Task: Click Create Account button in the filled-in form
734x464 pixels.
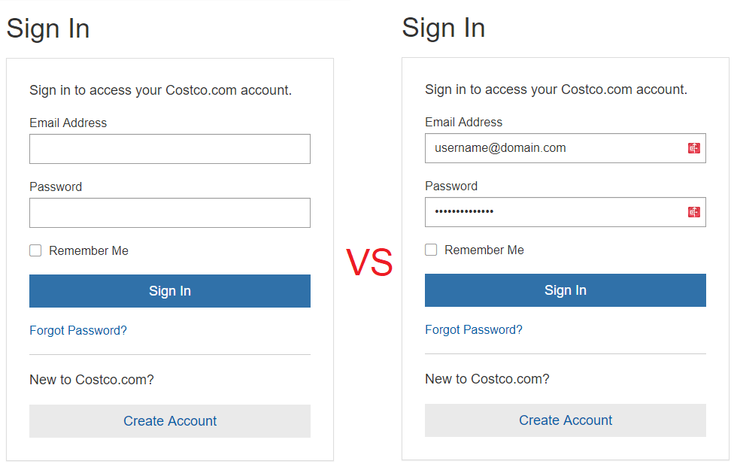Action: (x=566, y=420)
